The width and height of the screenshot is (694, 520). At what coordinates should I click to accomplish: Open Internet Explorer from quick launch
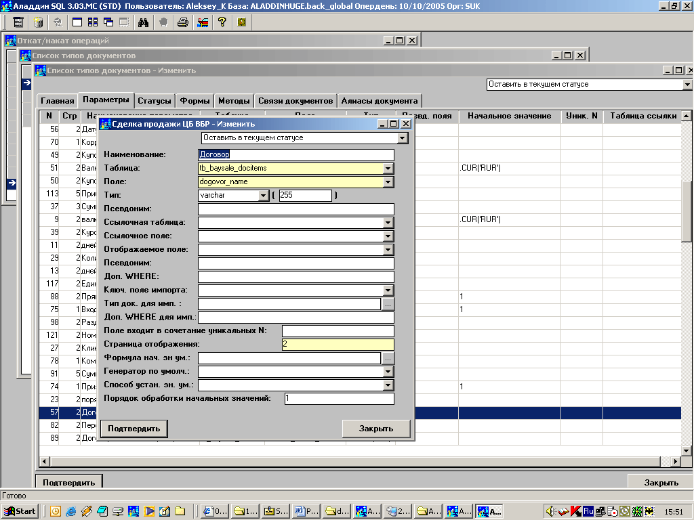tap(70, 511)
